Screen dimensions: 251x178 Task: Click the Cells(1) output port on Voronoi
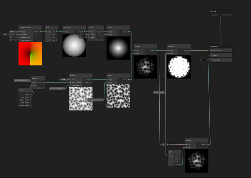[x=91, y=82]
